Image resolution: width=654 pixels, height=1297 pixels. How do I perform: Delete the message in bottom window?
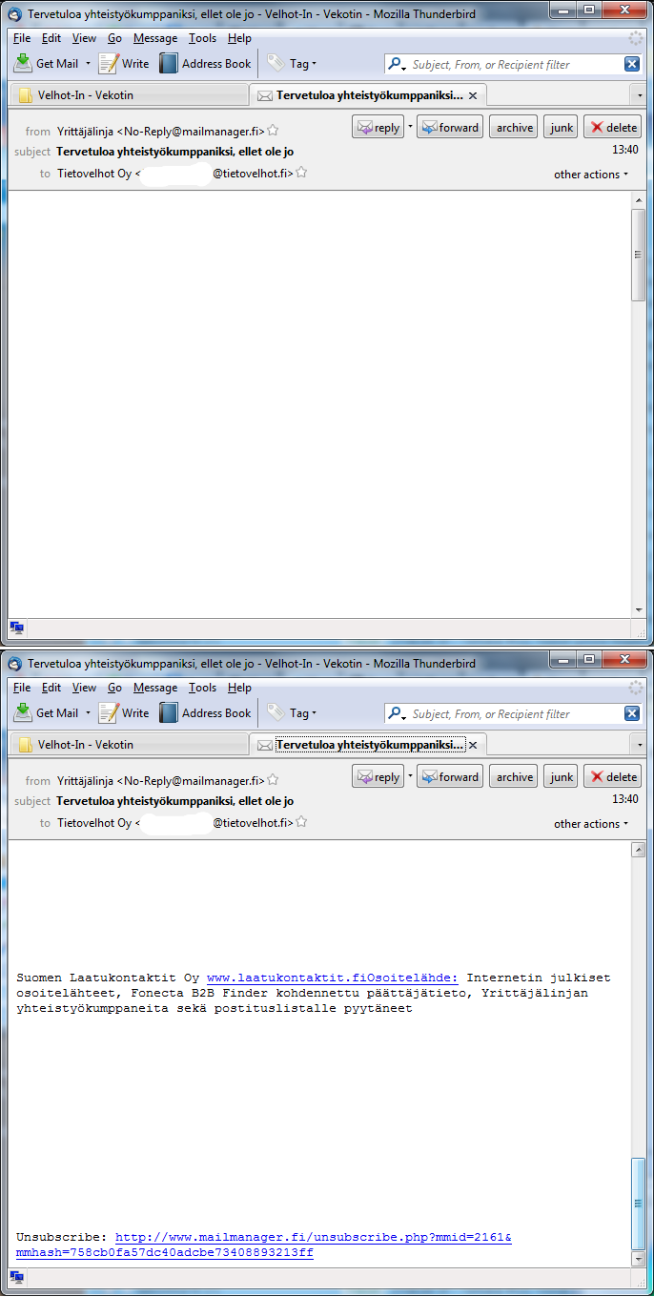[612, 777]
